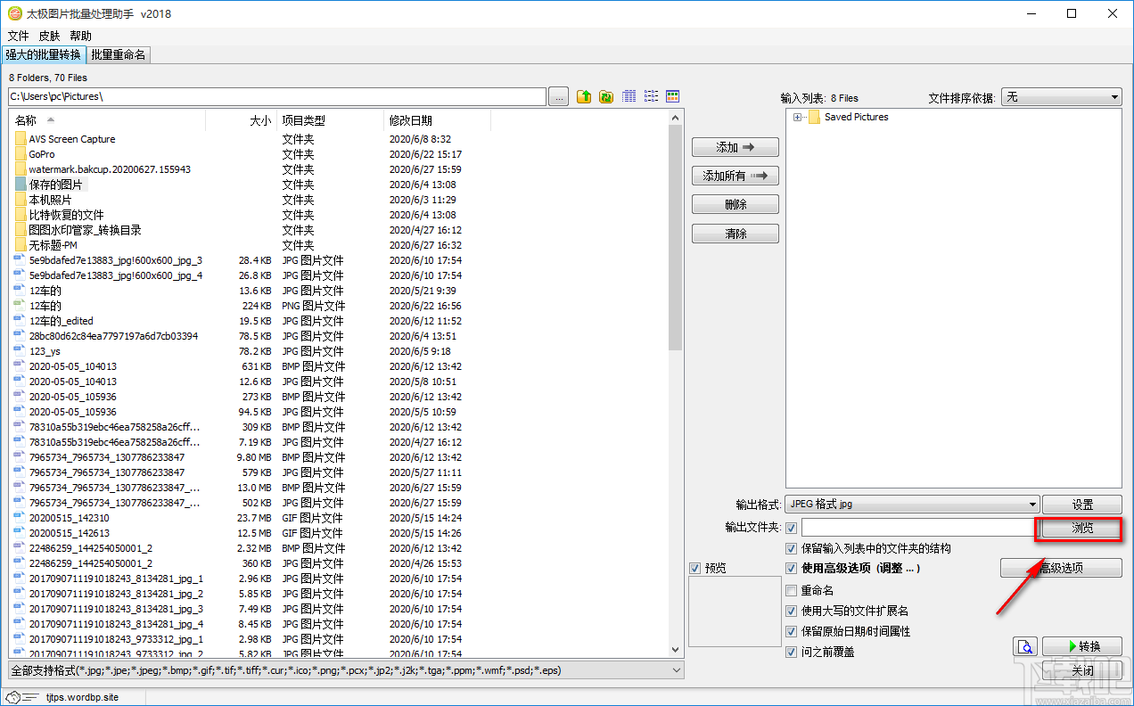Toggle 使用大写的文件扩展名 checkbox
Image resolution: width=1134 pixels, height=706 pixels.
click(792, 611)
